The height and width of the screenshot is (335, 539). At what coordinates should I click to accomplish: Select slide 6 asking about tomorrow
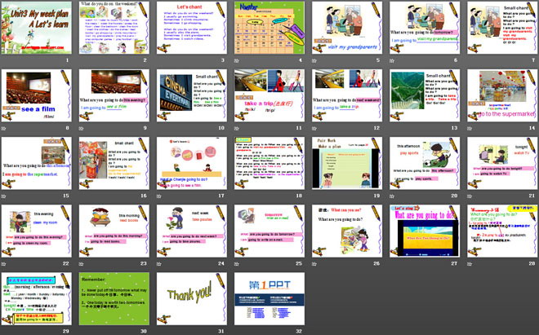pos(425,28)
